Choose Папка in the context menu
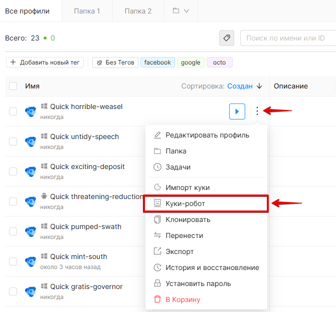This screenshot has height=312, width=336. pos(206,151)
